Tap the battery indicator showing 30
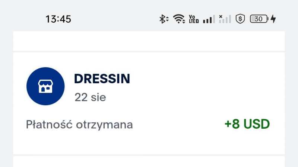Screen dimensions: 298x167 (259, 19)
